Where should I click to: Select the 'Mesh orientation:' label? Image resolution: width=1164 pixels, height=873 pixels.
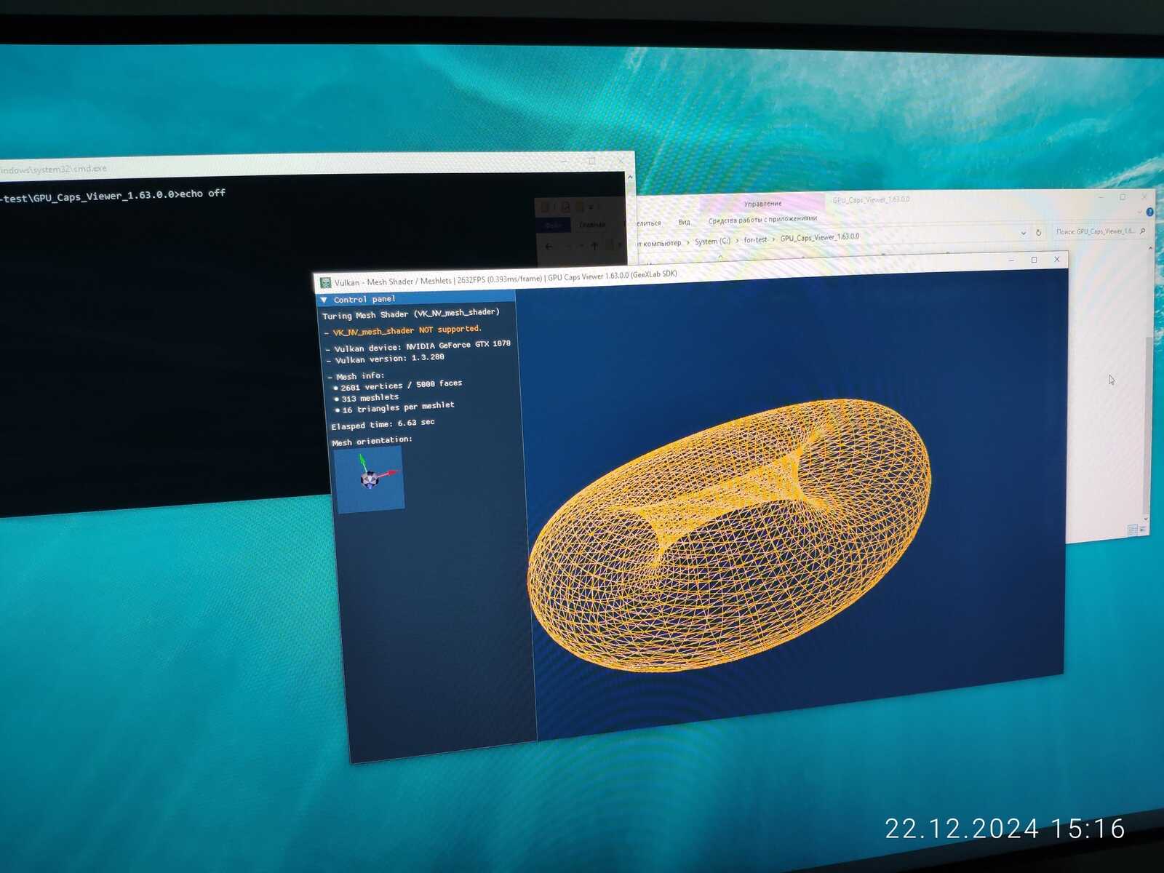click(372, 441)
